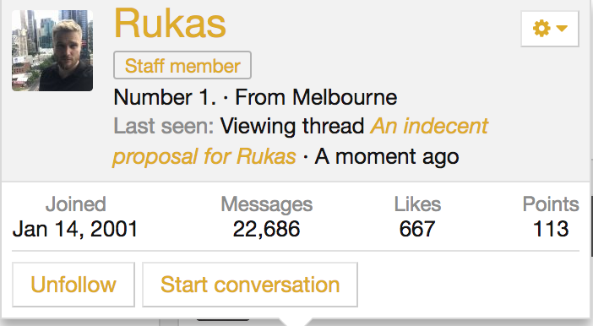The image size is (593, 326).
Task: Click the dark scrollbar on right edge
Action: pos(591,227)
